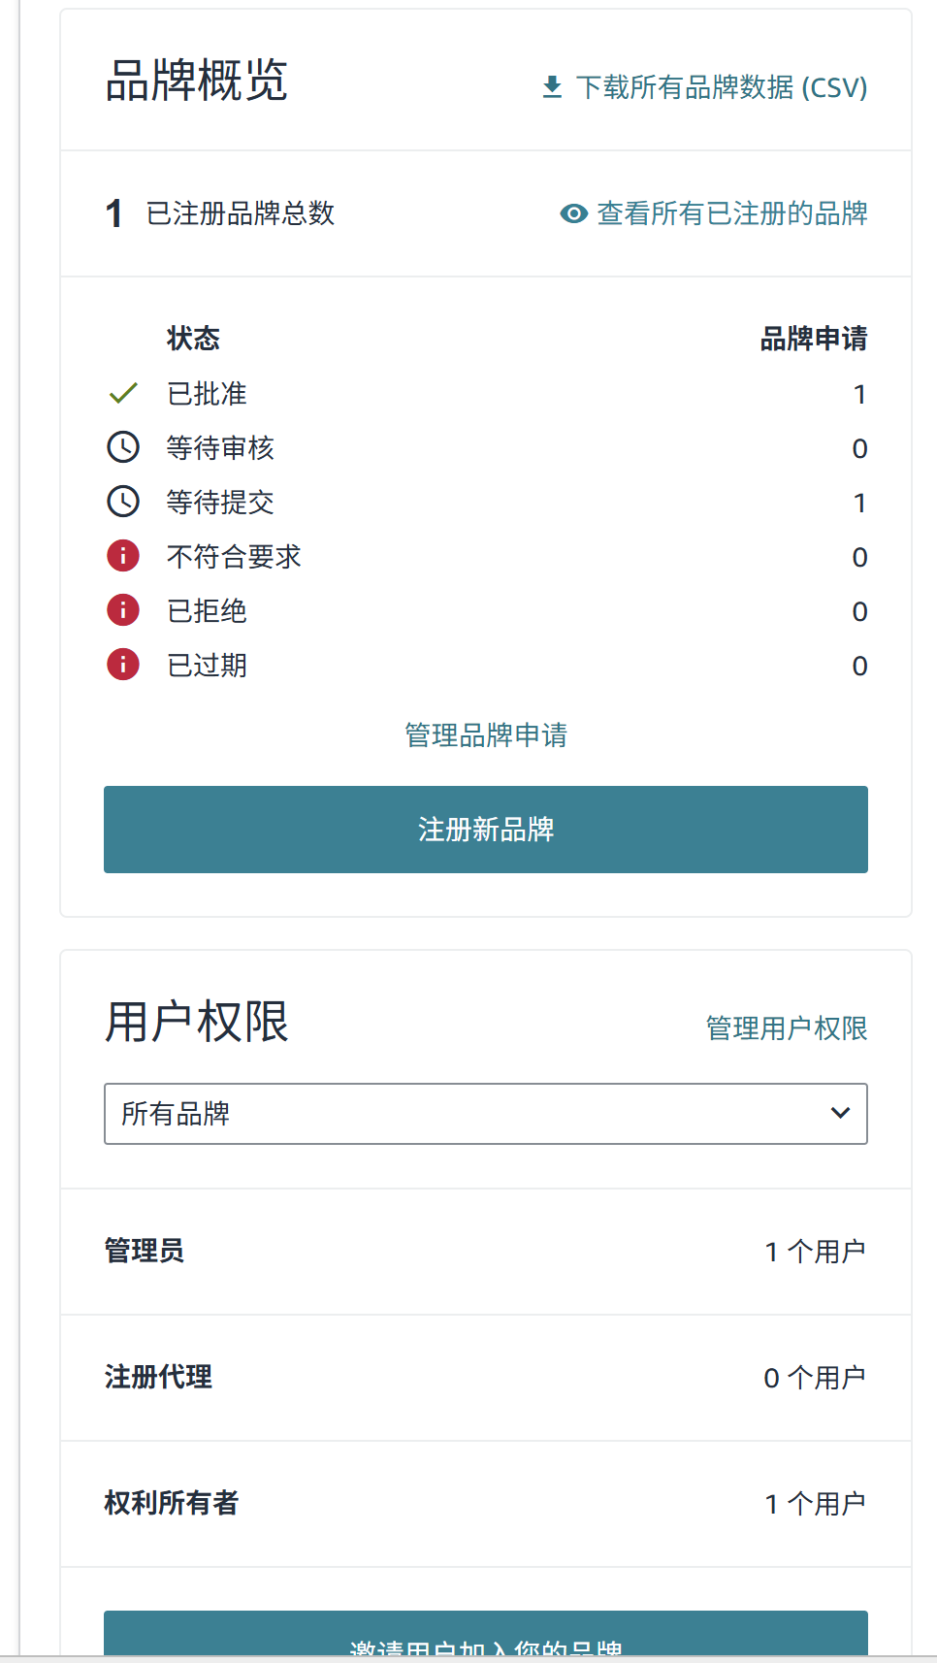Open 管理用户权限 link
Viewport: 937px width, 1663px height.
click(x=787, y=1028)
